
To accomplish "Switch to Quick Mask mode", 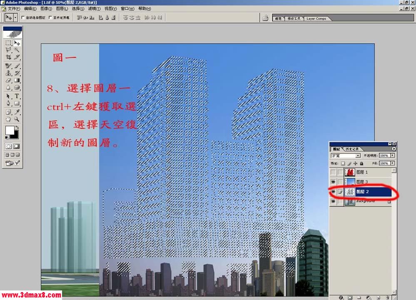I will [17, 146].
